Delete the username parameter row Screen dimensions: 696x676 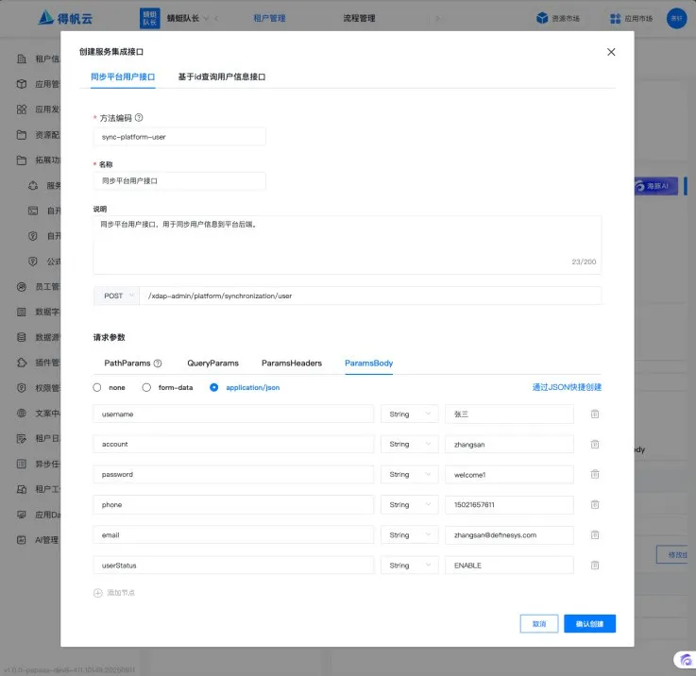(595, 414)
